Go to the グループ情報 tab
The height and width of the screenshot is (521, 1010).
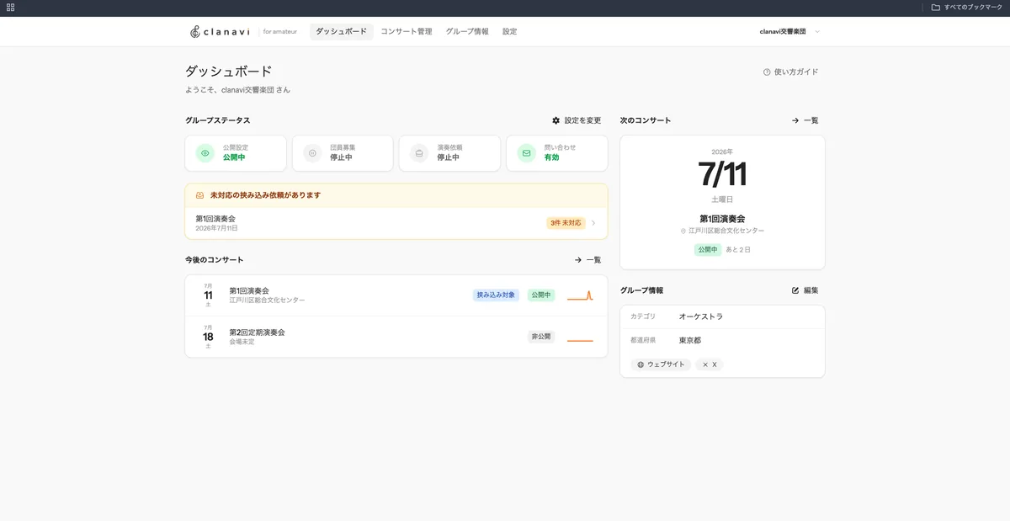tap(467, 31)
